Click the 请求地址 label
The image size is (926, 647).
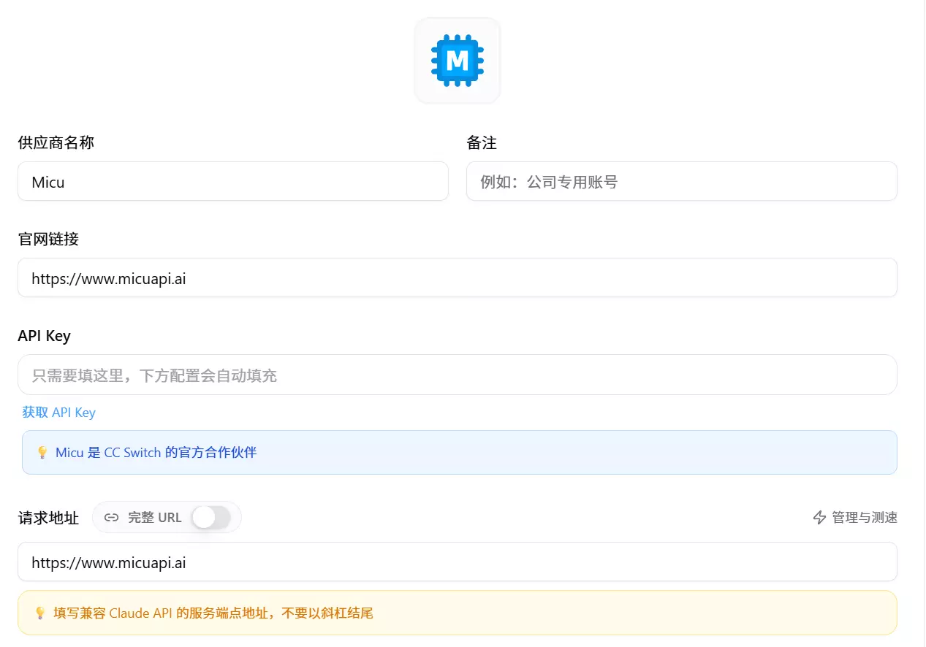[x=48, y=518]
